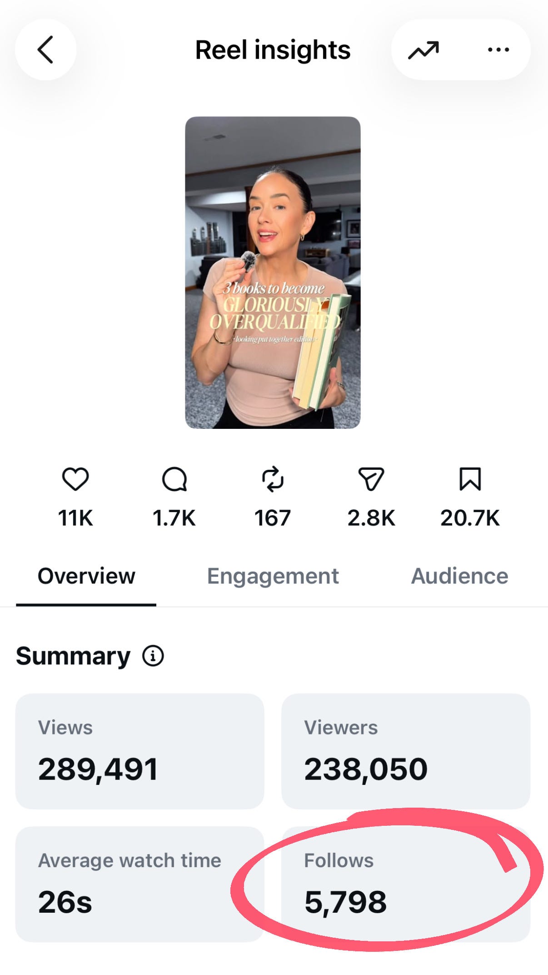
Task: Open the Summary info icon
Action: click(153, 656)
